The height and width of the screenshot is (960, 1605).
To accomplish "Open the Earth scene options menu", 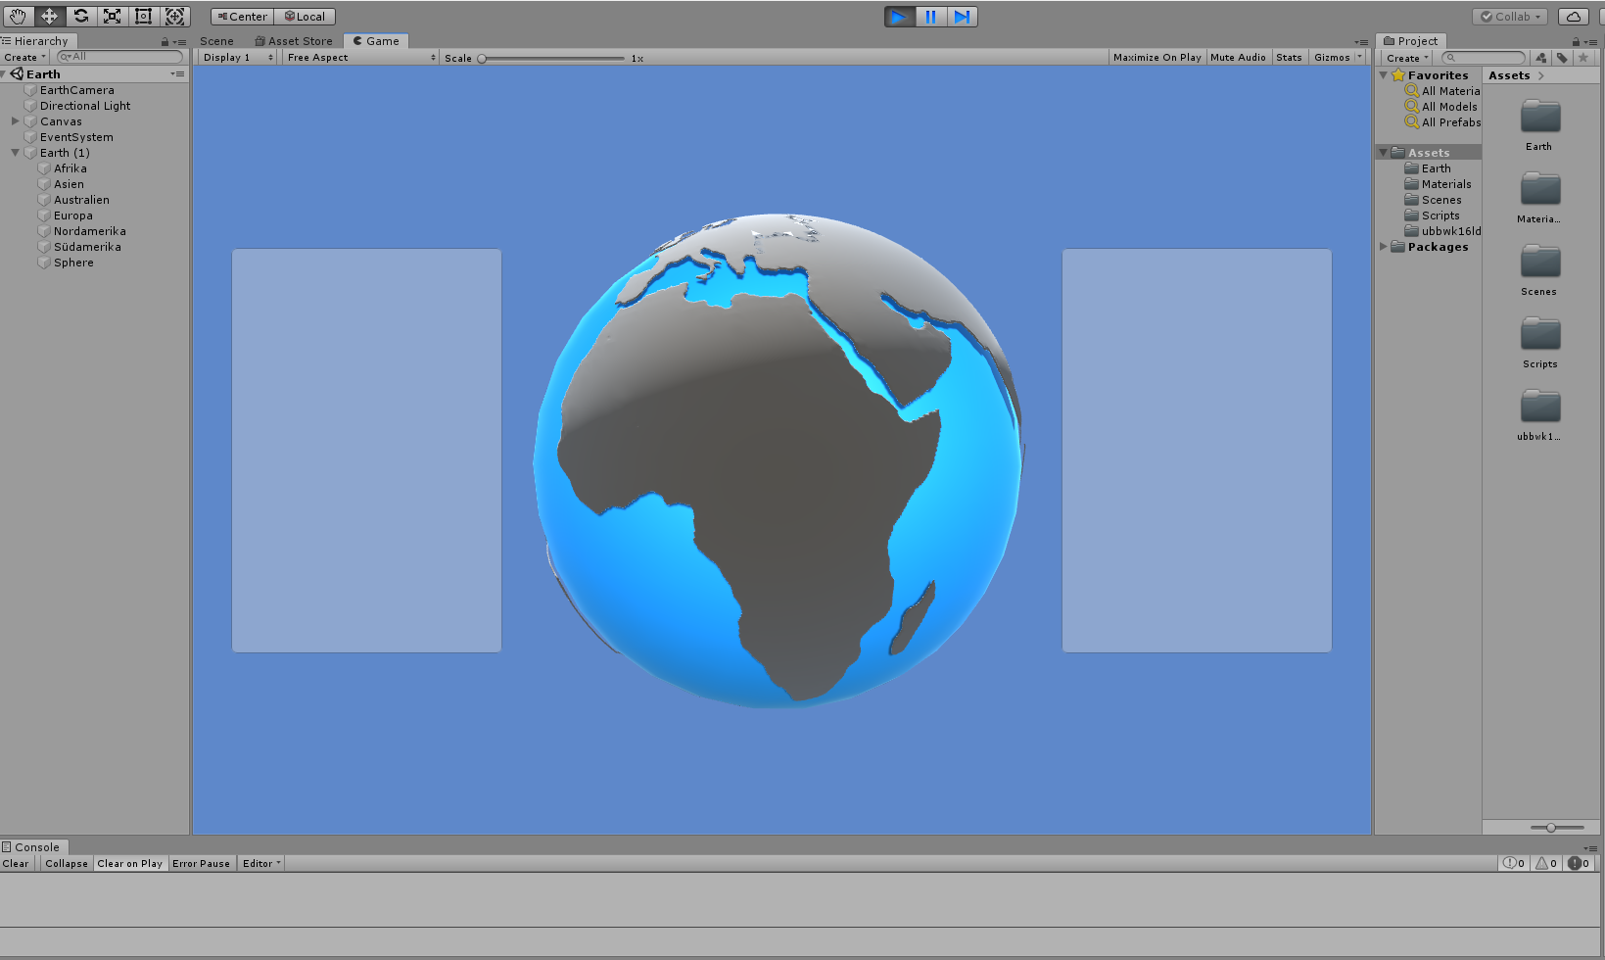I will pos(177,74).
